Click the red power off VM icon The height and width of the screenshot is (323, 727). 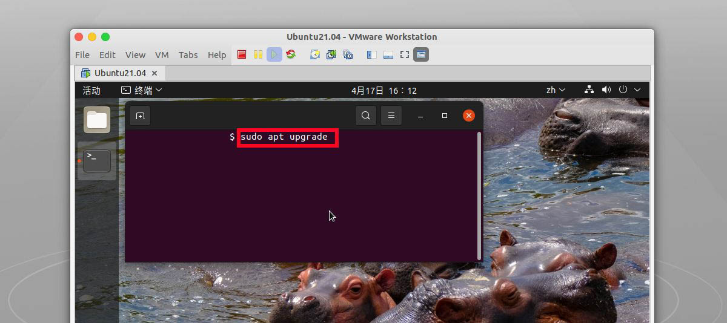(242, 54)
